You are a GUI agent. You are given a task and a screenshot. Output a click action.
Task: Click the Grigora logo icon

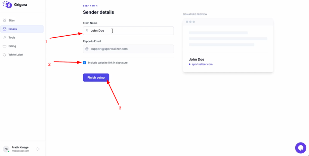coord(7,5)
